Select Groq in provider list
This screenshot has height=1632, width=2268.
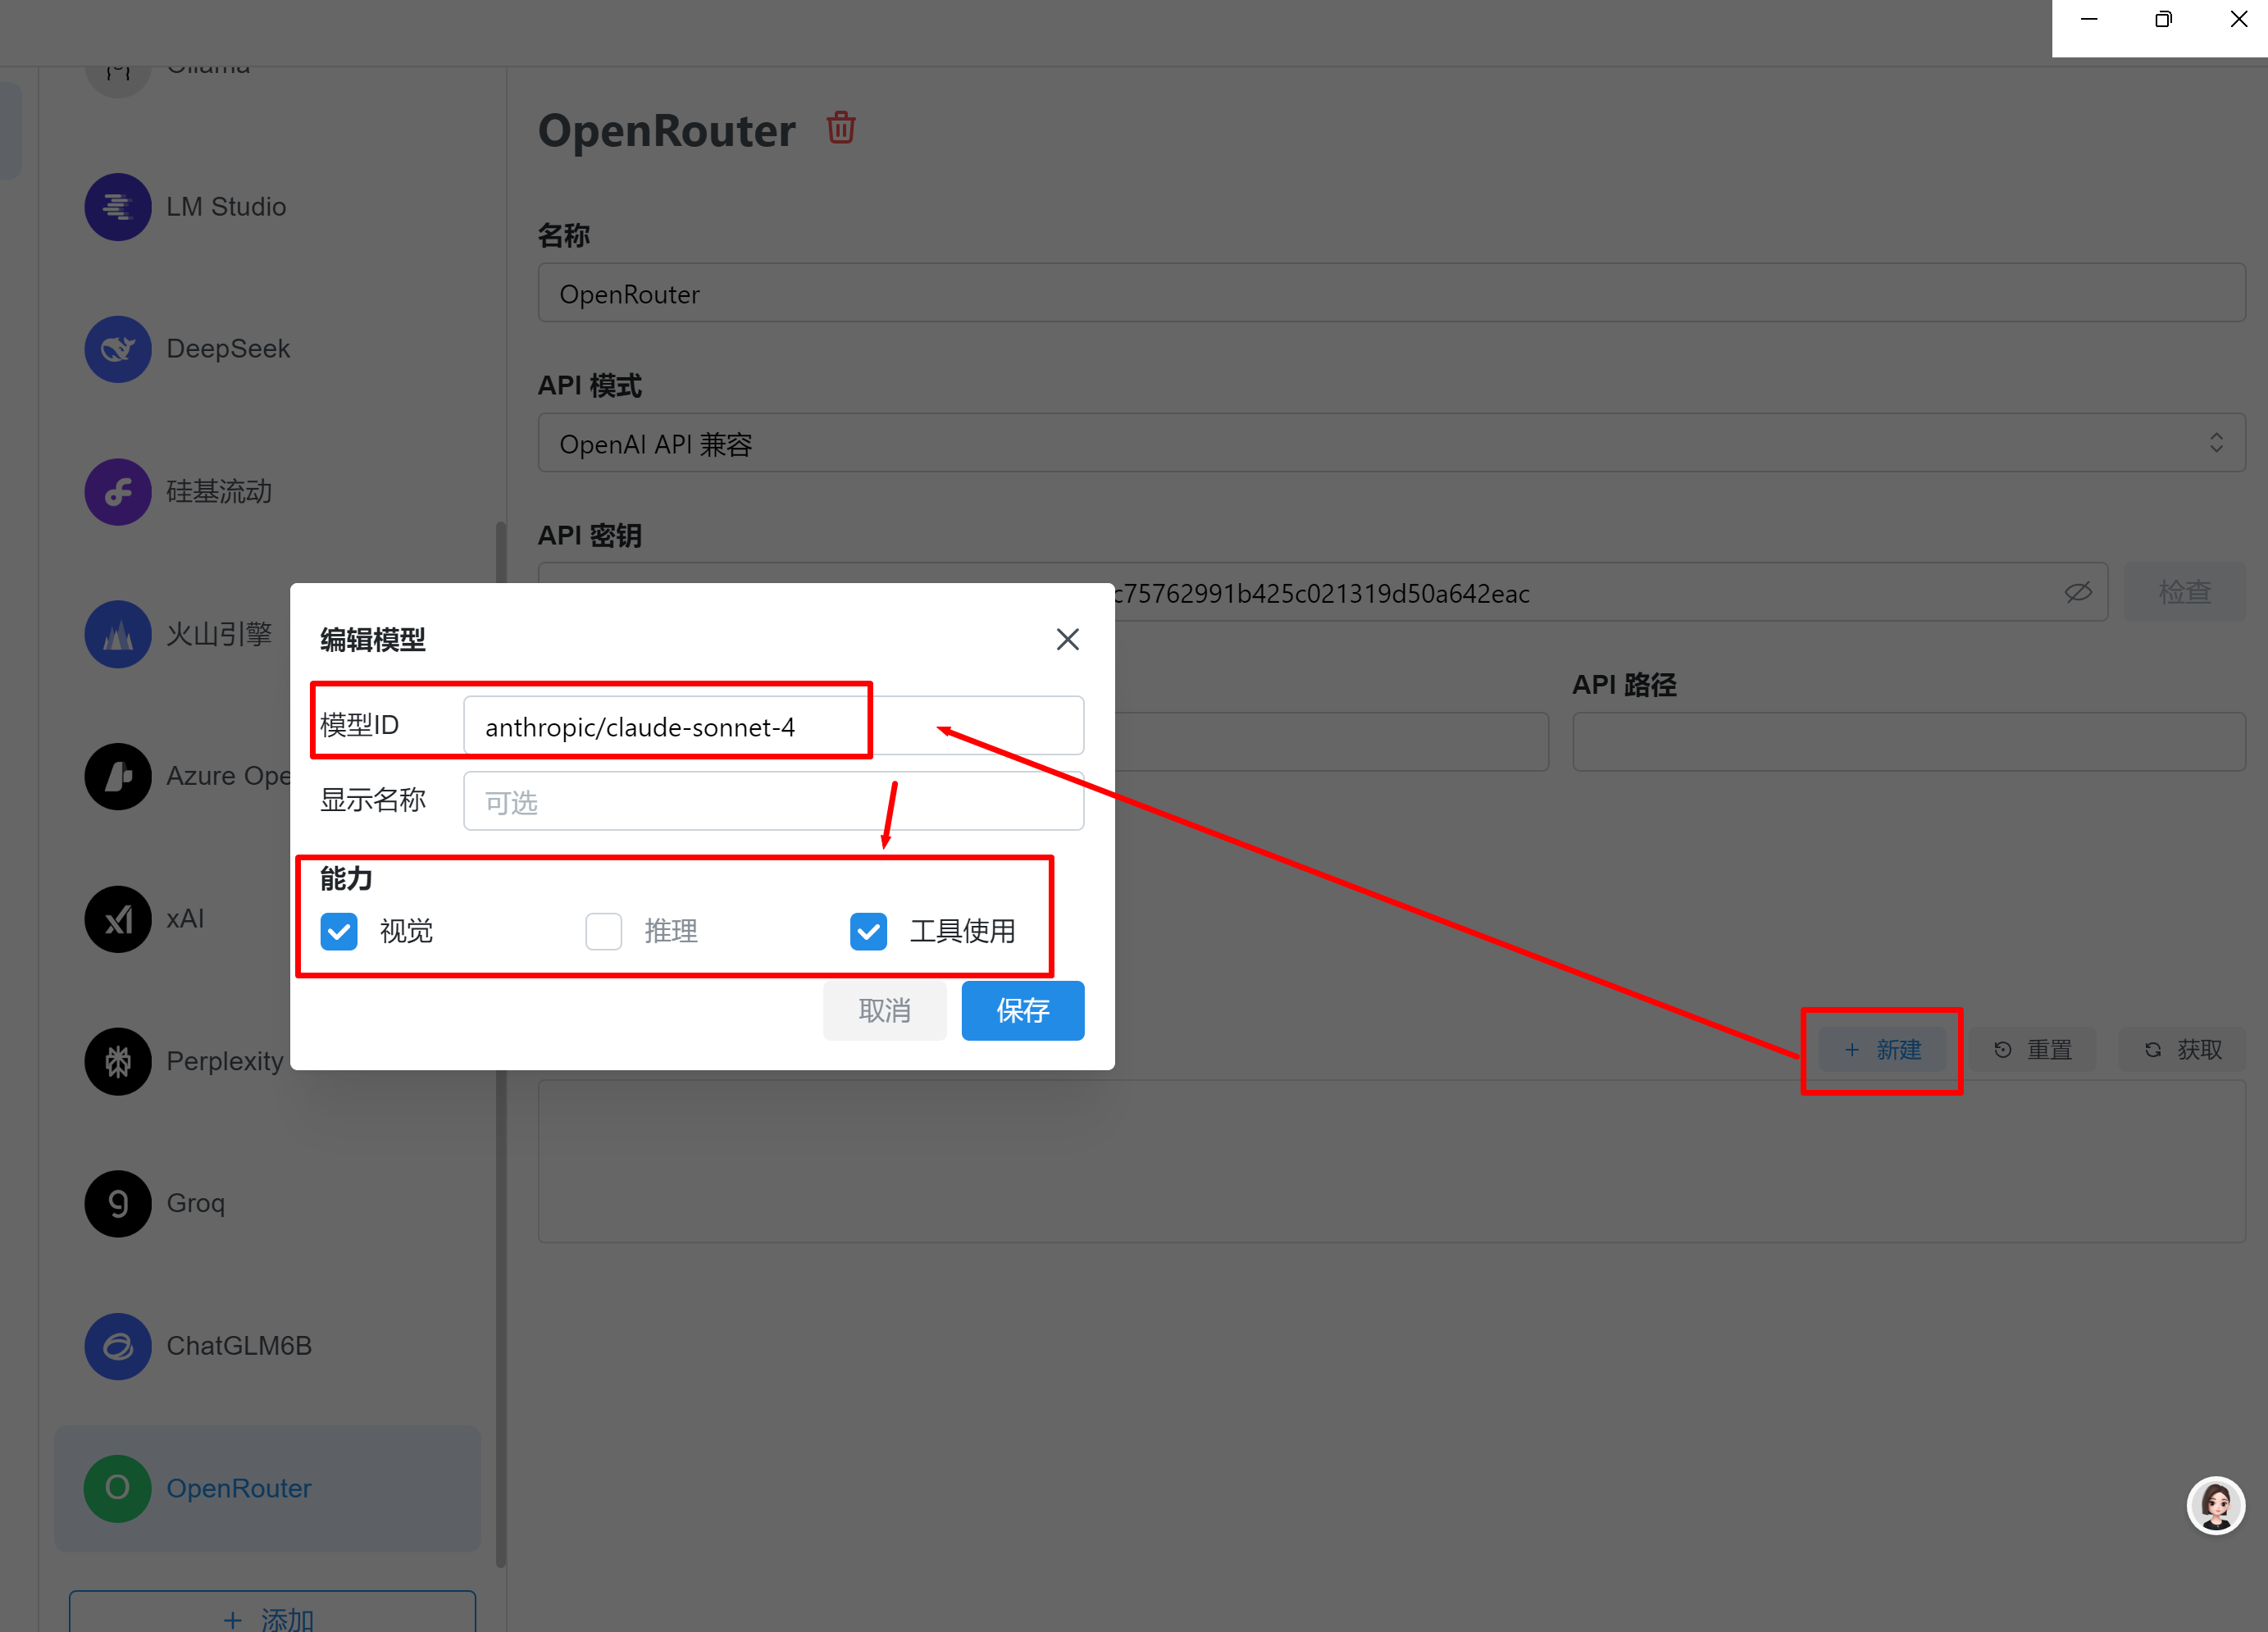pos(267,1203)
